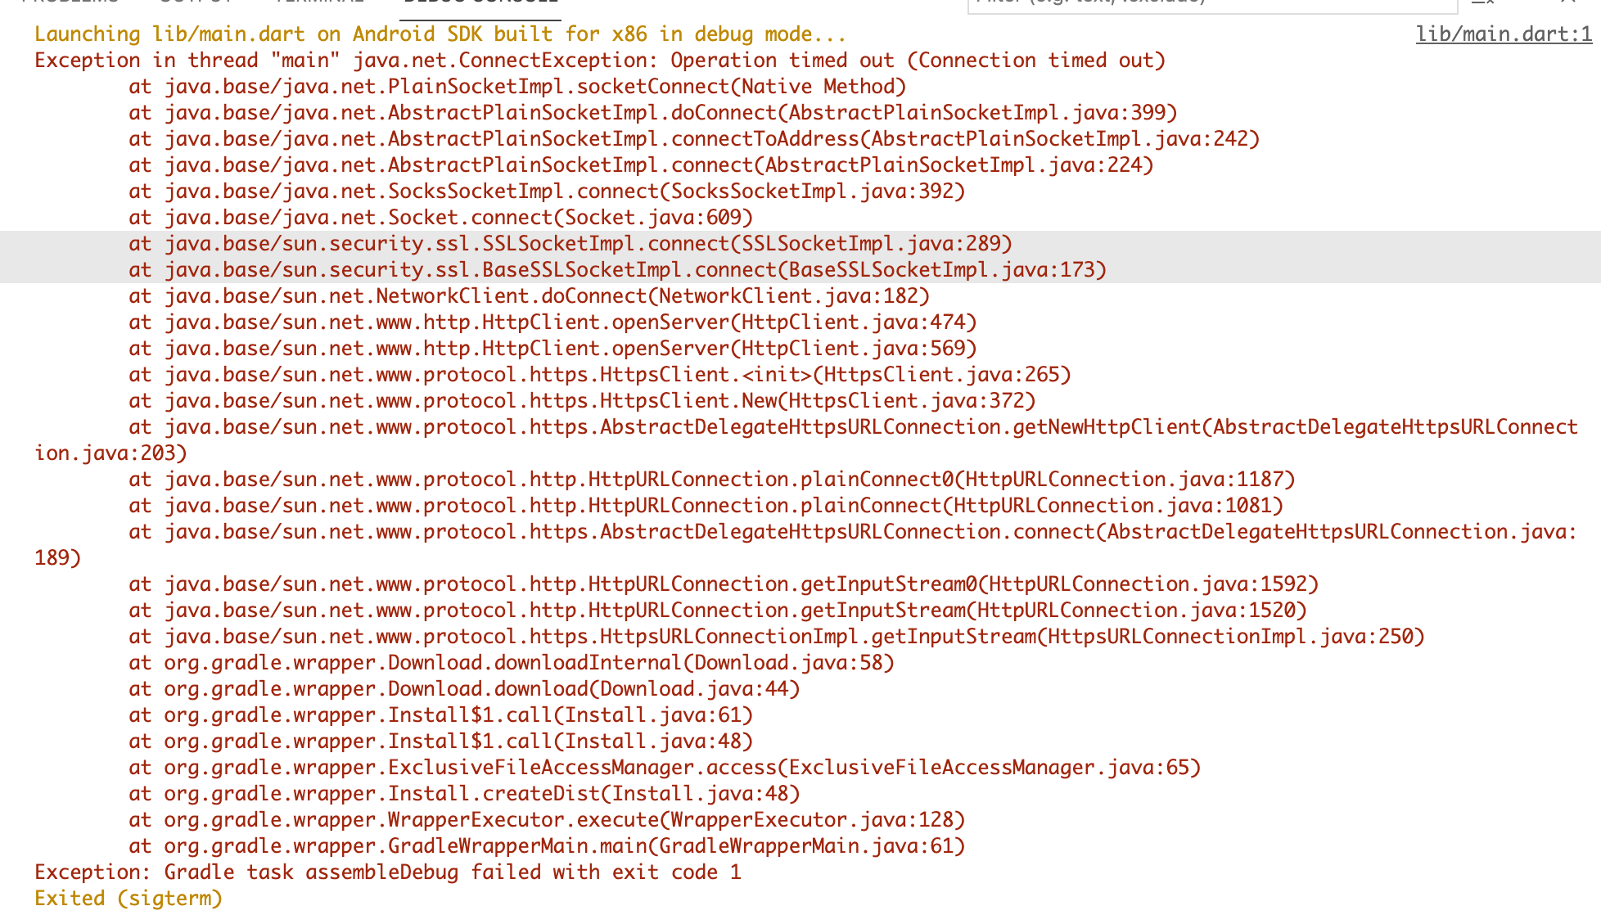Screen dimensions: 1601x915
Task: Select the 'Gradle task assembleDebug failed' line
Action: coord(388,872)
